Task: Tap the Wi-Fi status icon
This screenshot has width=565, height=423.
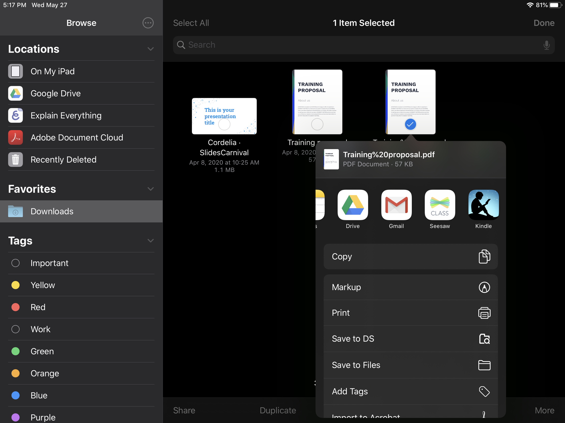Action: click(530, 5)
